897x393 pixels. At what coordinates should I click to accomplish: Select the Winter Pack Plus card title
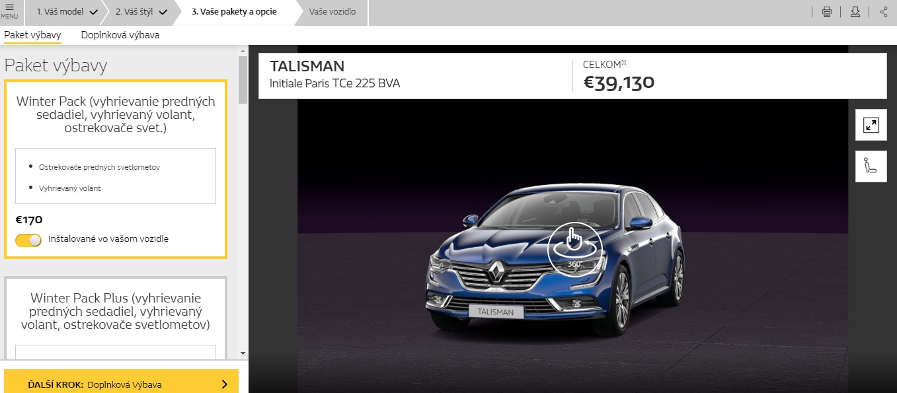[116, 311]
